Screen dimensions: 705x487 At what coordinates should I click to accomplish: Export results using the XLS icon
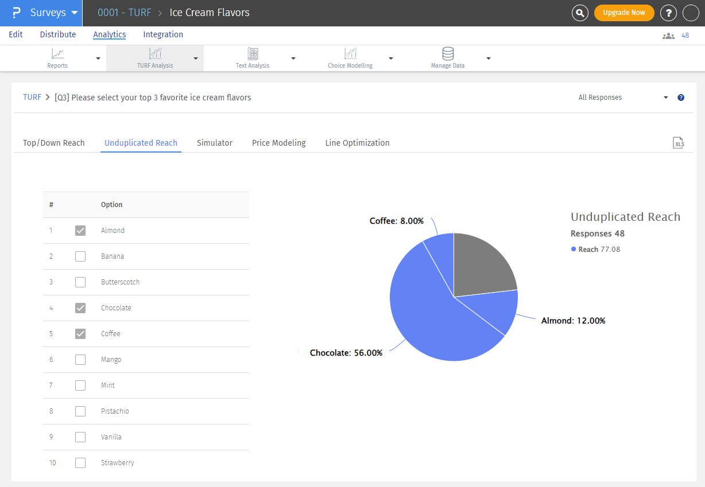(679, 143)
